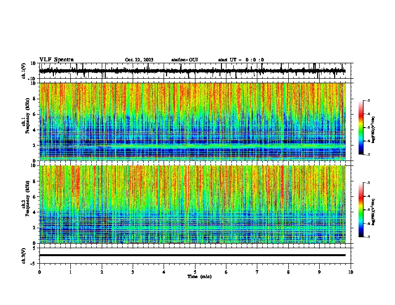Click the ch.2 spectrogram color scale bar
This screenshot has width=395, height=305.
tap(361, 210)
